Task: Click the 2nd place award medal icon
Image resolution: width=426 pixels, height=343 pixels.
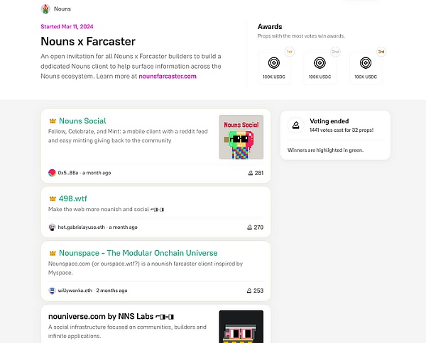Action: pyautogui.click(x=319, y=62)
